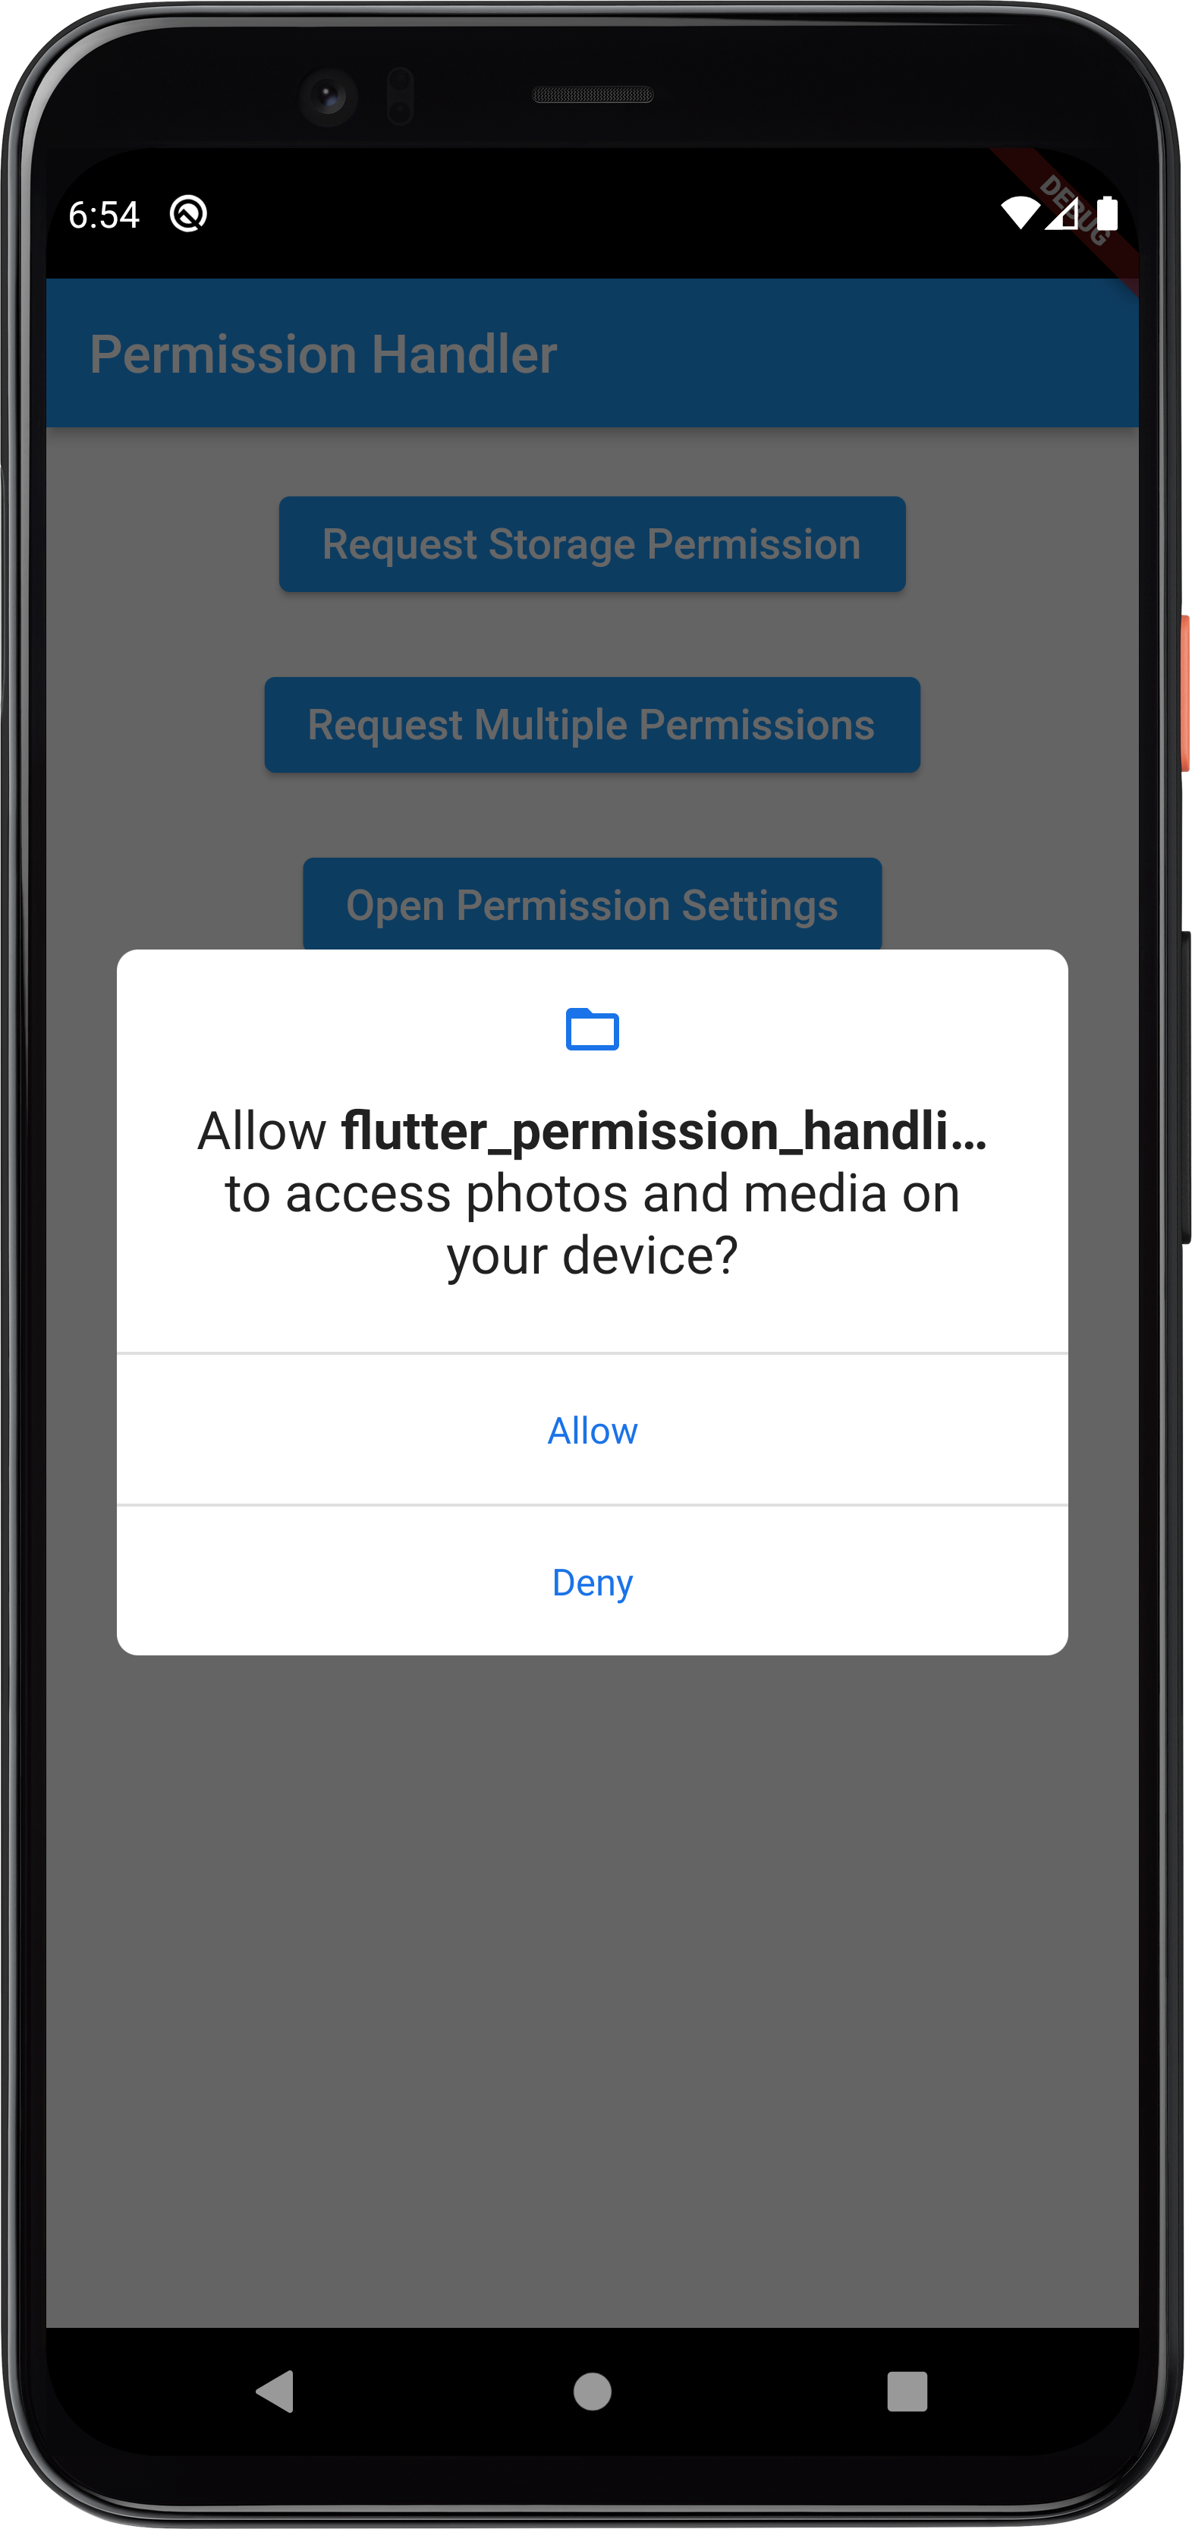Click the blue folder icon in dialog
Screen dimensions: 1192x2529
[592, 1029]
